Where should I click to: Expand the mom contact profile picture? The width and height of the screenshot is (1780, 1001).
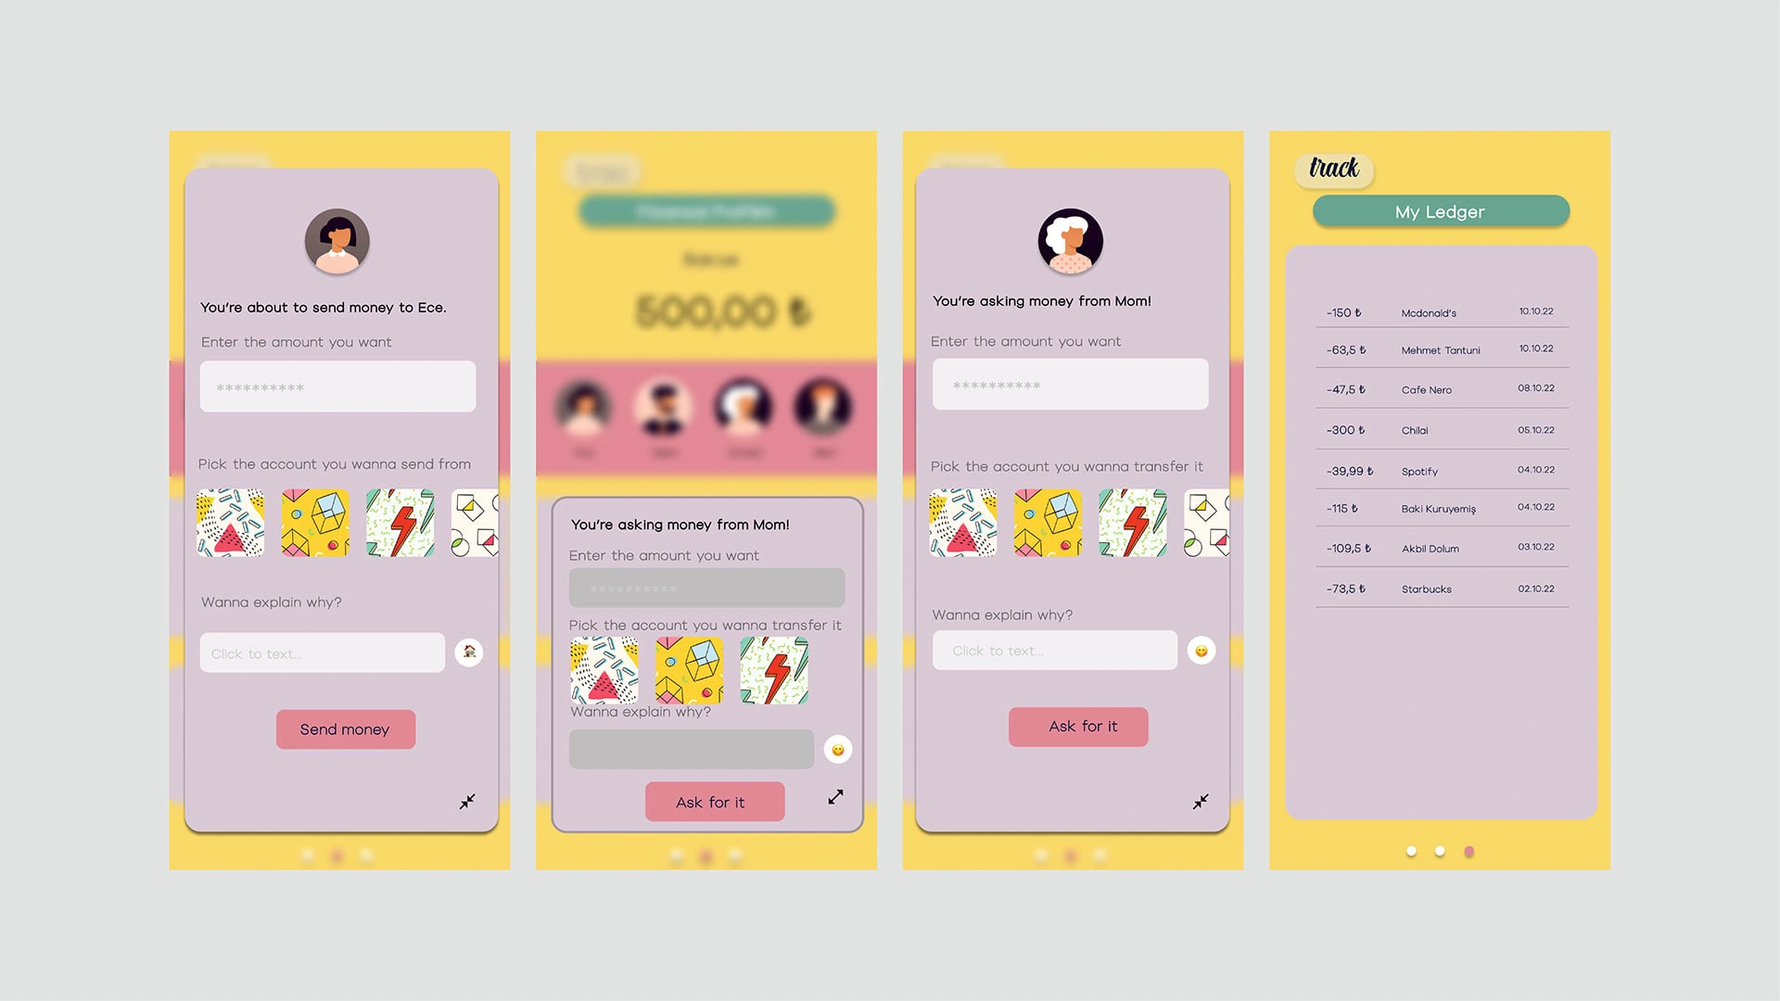click(1074, 241)
